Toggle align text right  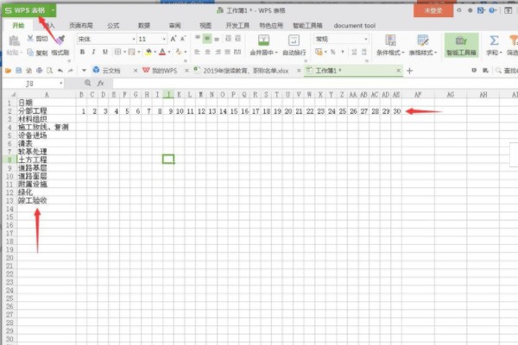[218, 52]
